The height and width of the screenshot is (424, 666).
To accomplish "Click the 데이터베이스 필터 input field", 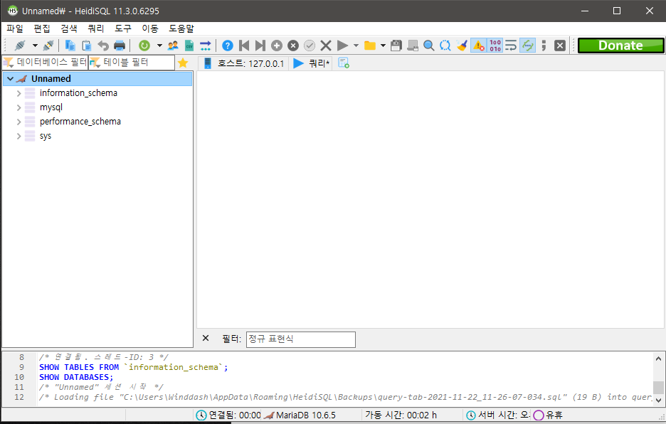I will [45, 63].
